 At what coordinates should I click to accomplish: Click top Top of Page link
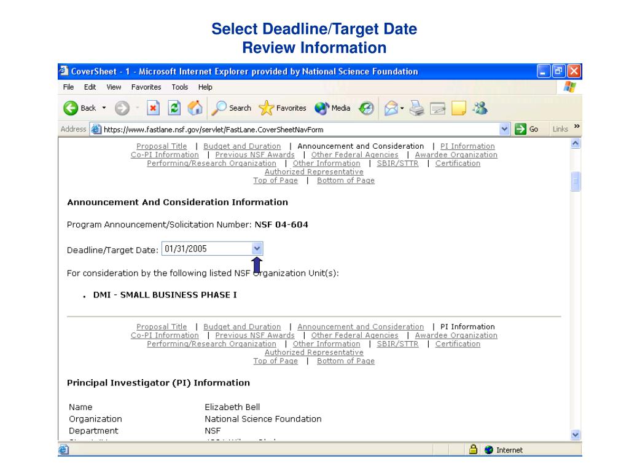(275, 180)
